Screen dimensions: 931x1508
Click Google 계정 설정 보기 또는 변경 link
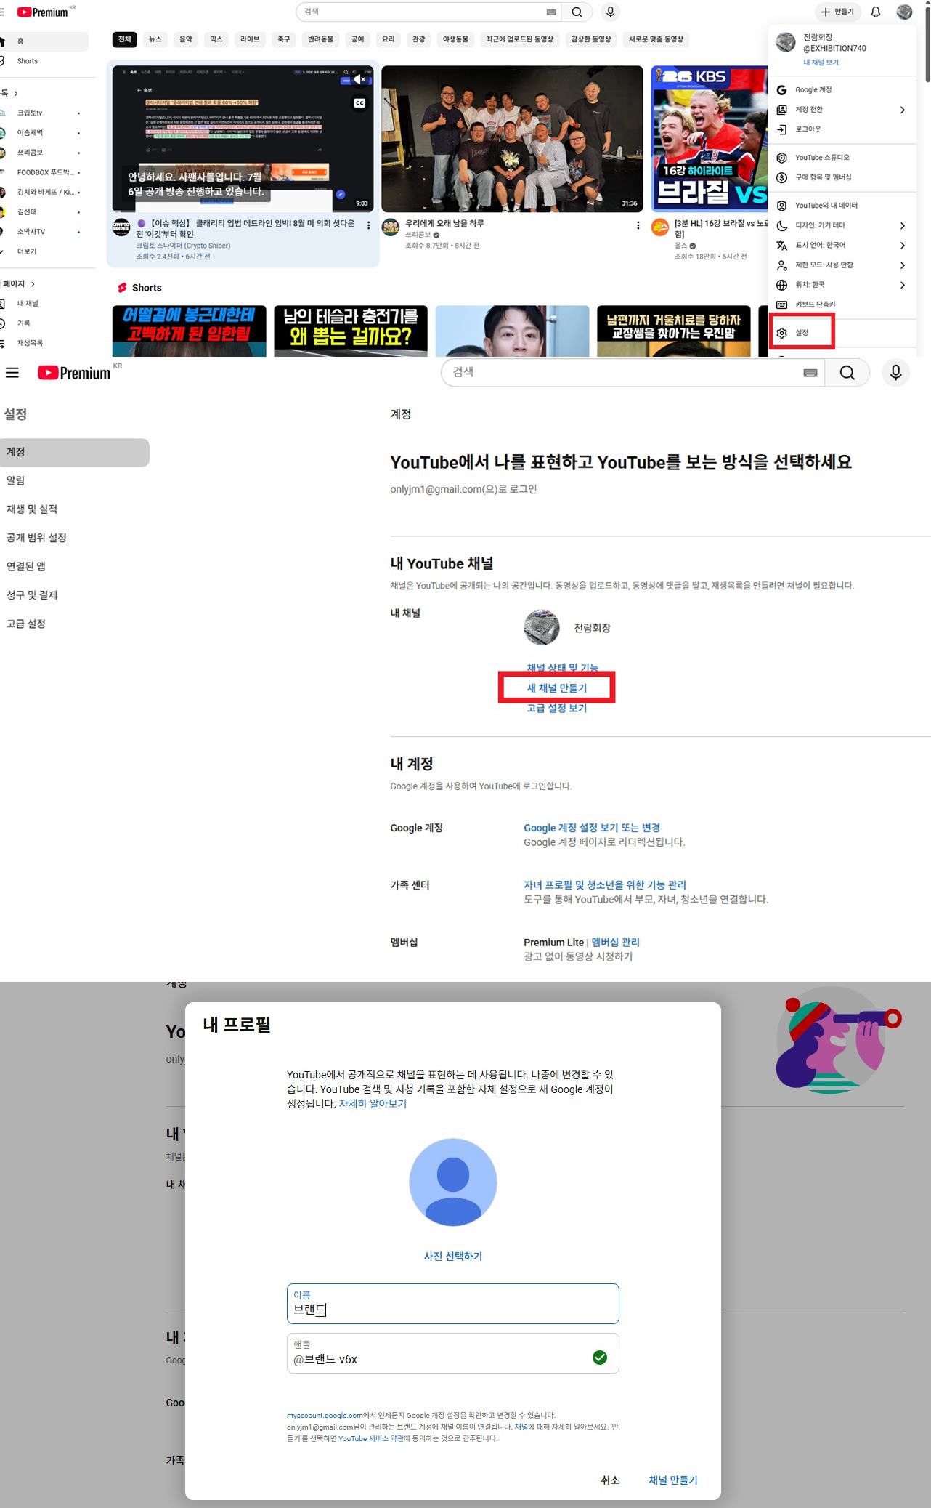pos(592,828)
